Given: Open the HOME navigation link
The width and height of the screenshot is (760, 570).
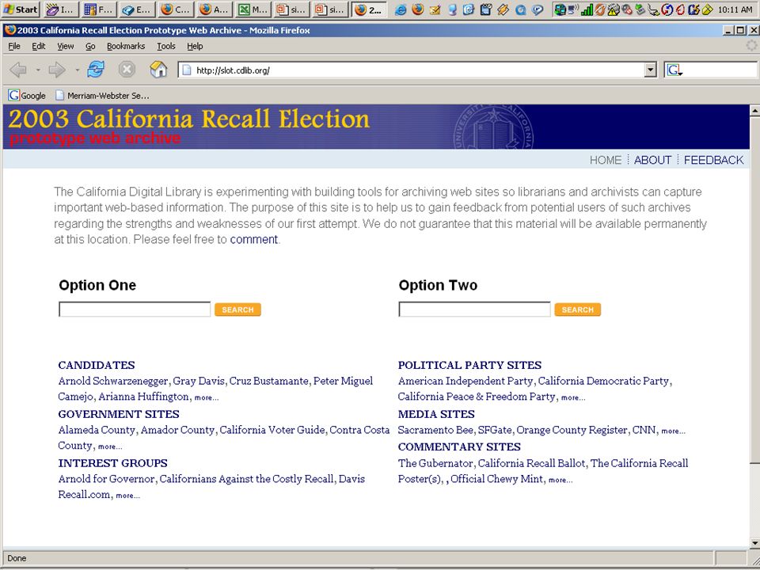Looking at the screenshot, I should tap(606, 160).
